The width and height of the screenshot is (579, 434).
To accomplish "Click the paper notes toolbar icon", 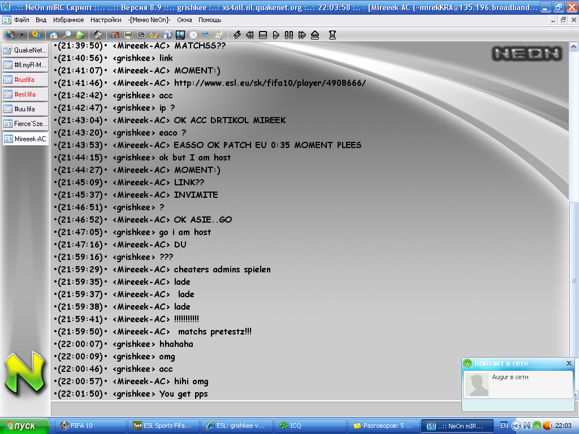I will pos(219,35).
